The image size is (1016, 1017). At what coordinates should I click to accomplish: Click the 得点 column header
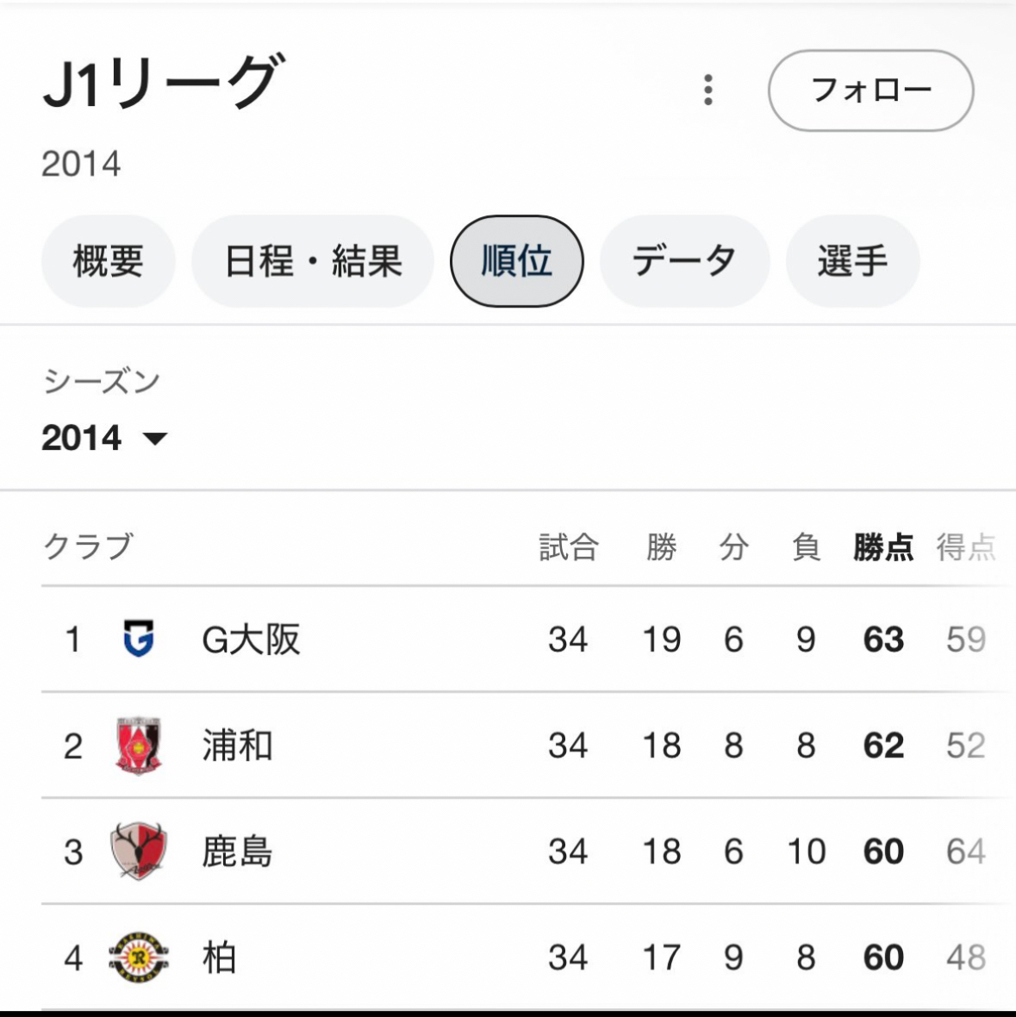pos(966,546)
